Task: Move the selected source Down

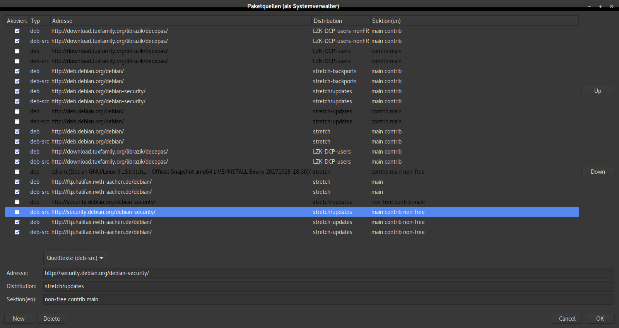Action: 598,172
